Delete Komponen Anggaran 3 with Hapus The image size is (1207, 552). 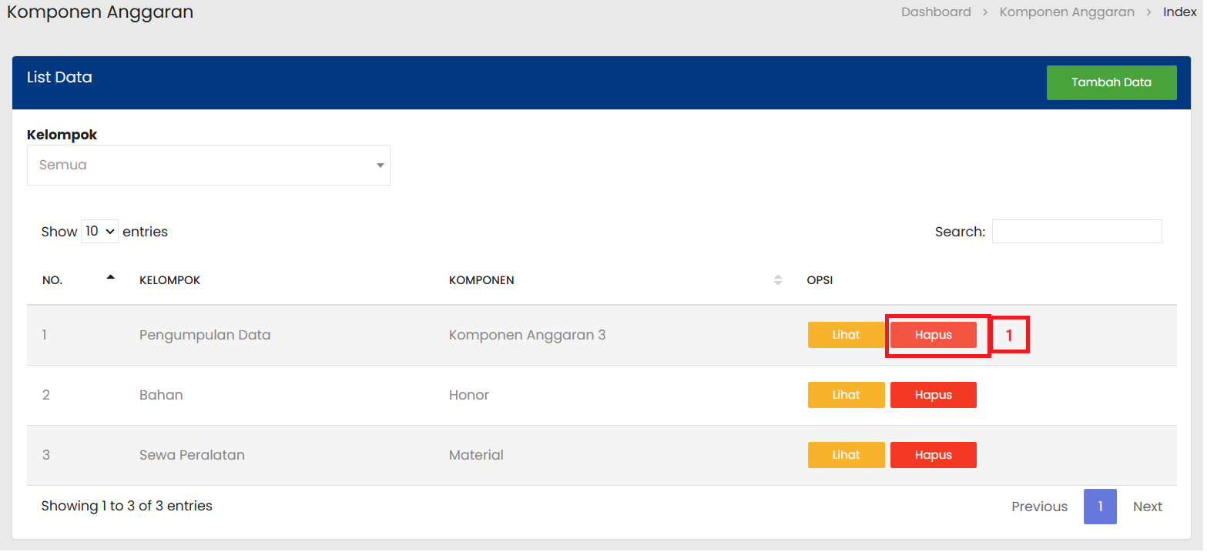(x=933, y=335)
